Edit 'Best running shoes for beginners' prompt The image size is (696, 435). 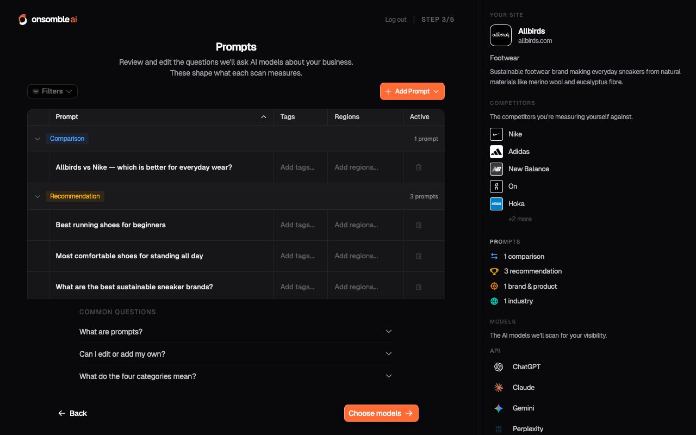(x=111, y=225)
